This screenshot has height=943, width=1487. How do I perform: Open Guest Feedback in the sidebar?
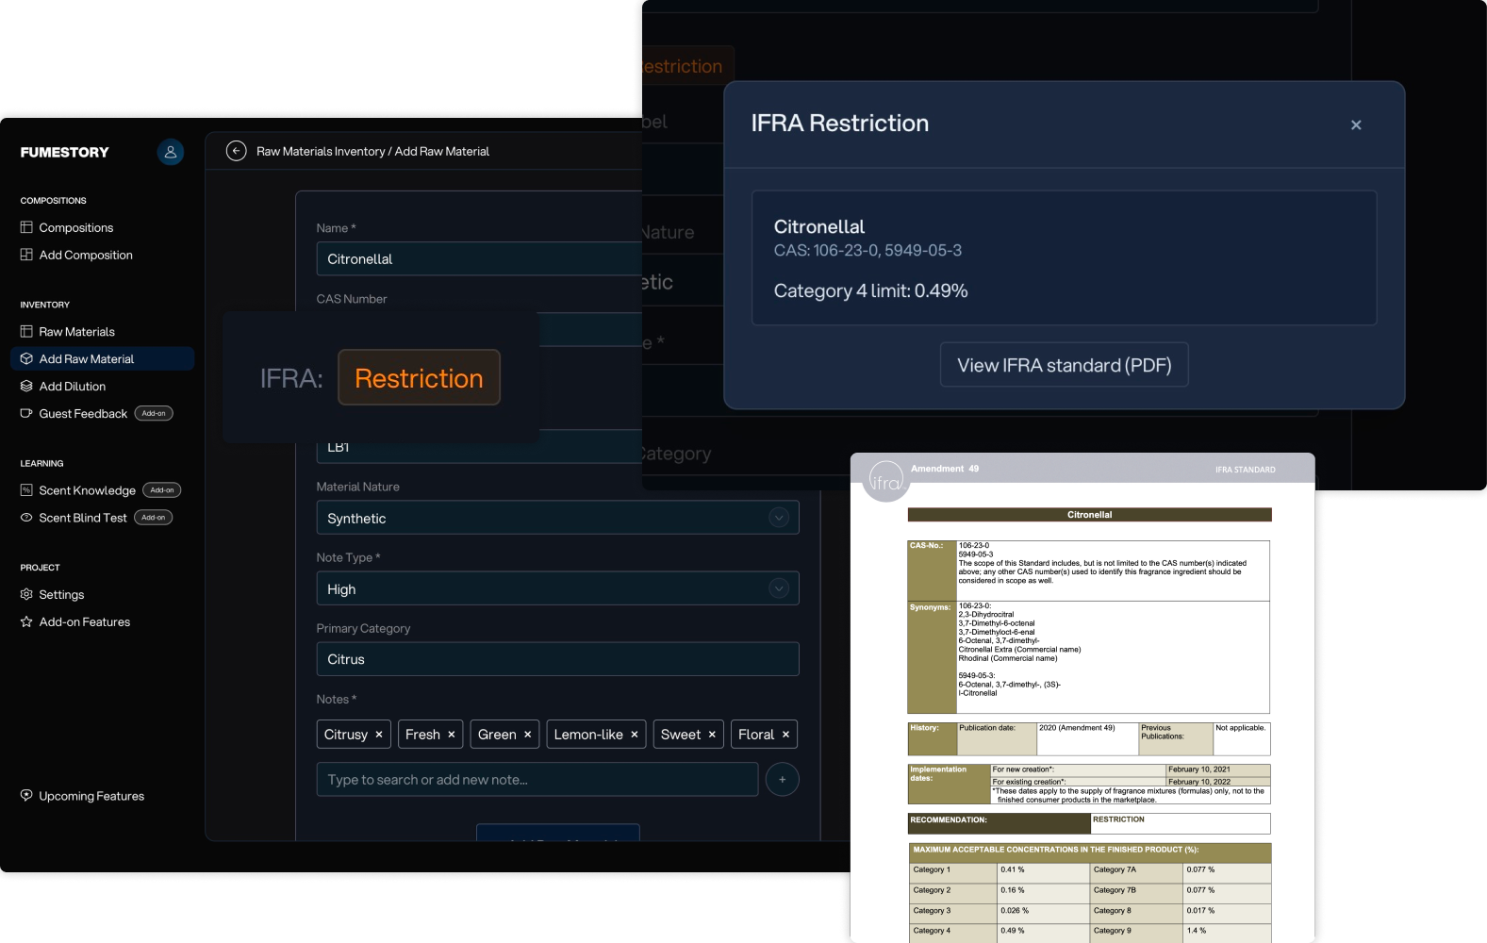pyautogui.click(x=83, y=414)
